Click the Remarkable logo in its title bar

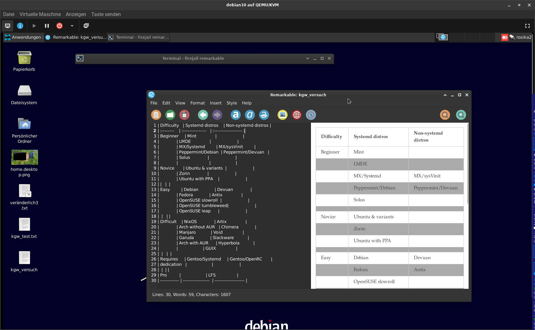151,95
